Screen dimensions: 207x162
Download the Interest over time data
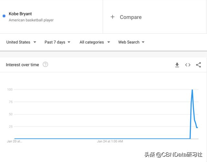point(177,65)
